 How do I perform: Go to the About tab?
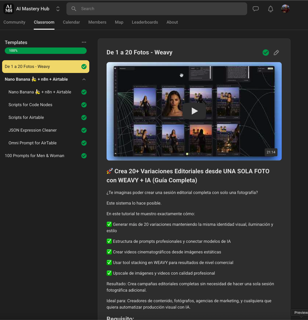(x=172, y=22)
